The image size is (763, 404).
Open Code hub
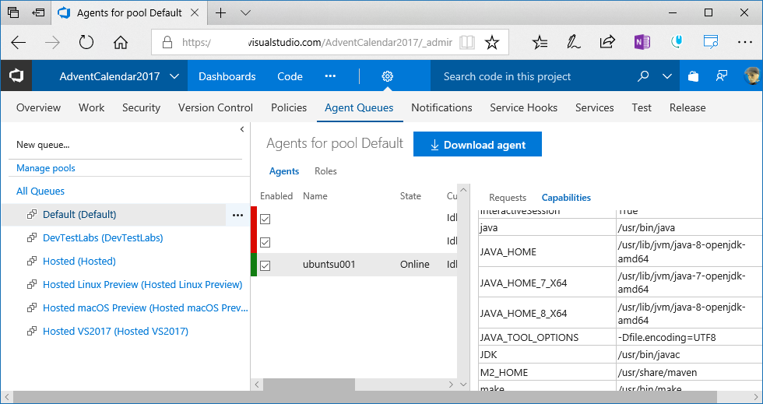[x=290, y=76]
